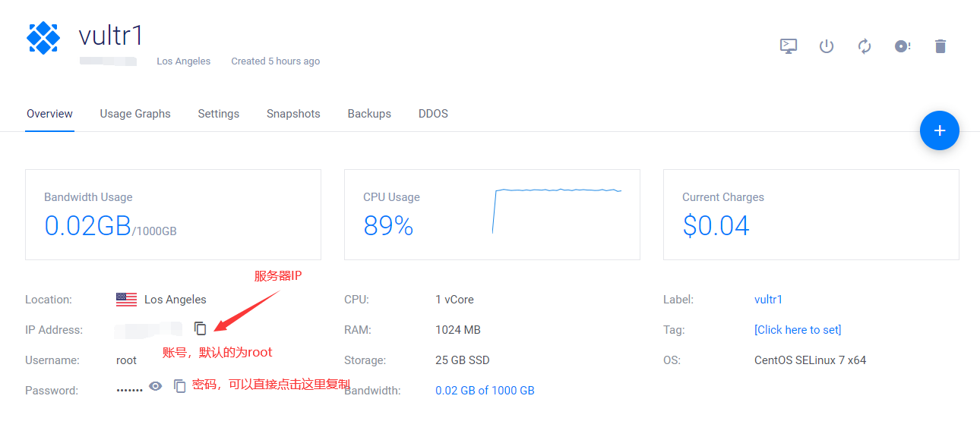
Task: Switch to the Overview tab
Action: [x=49, y=114]
